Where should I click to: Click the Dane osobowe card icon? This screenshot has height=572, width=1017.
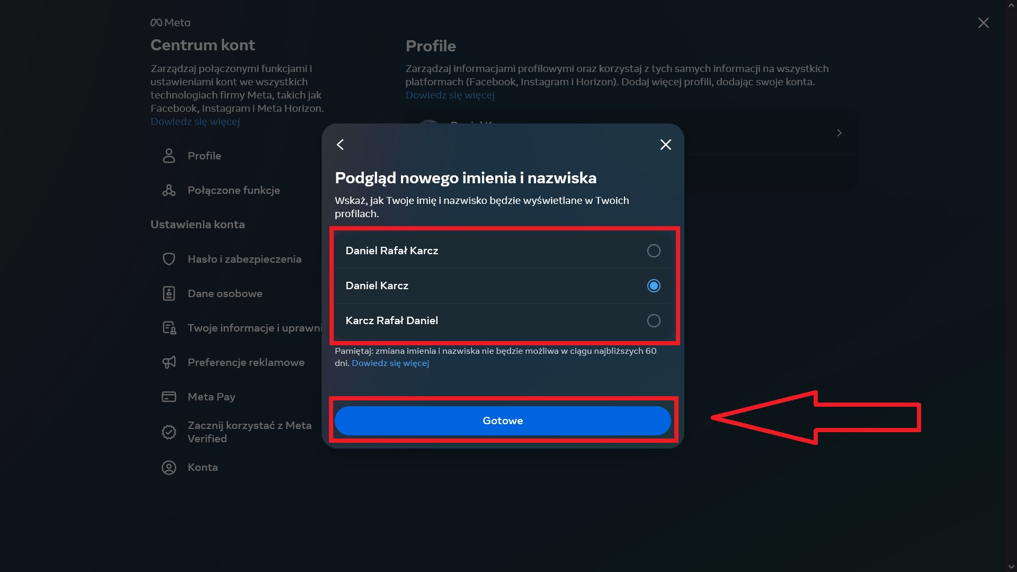168,293
